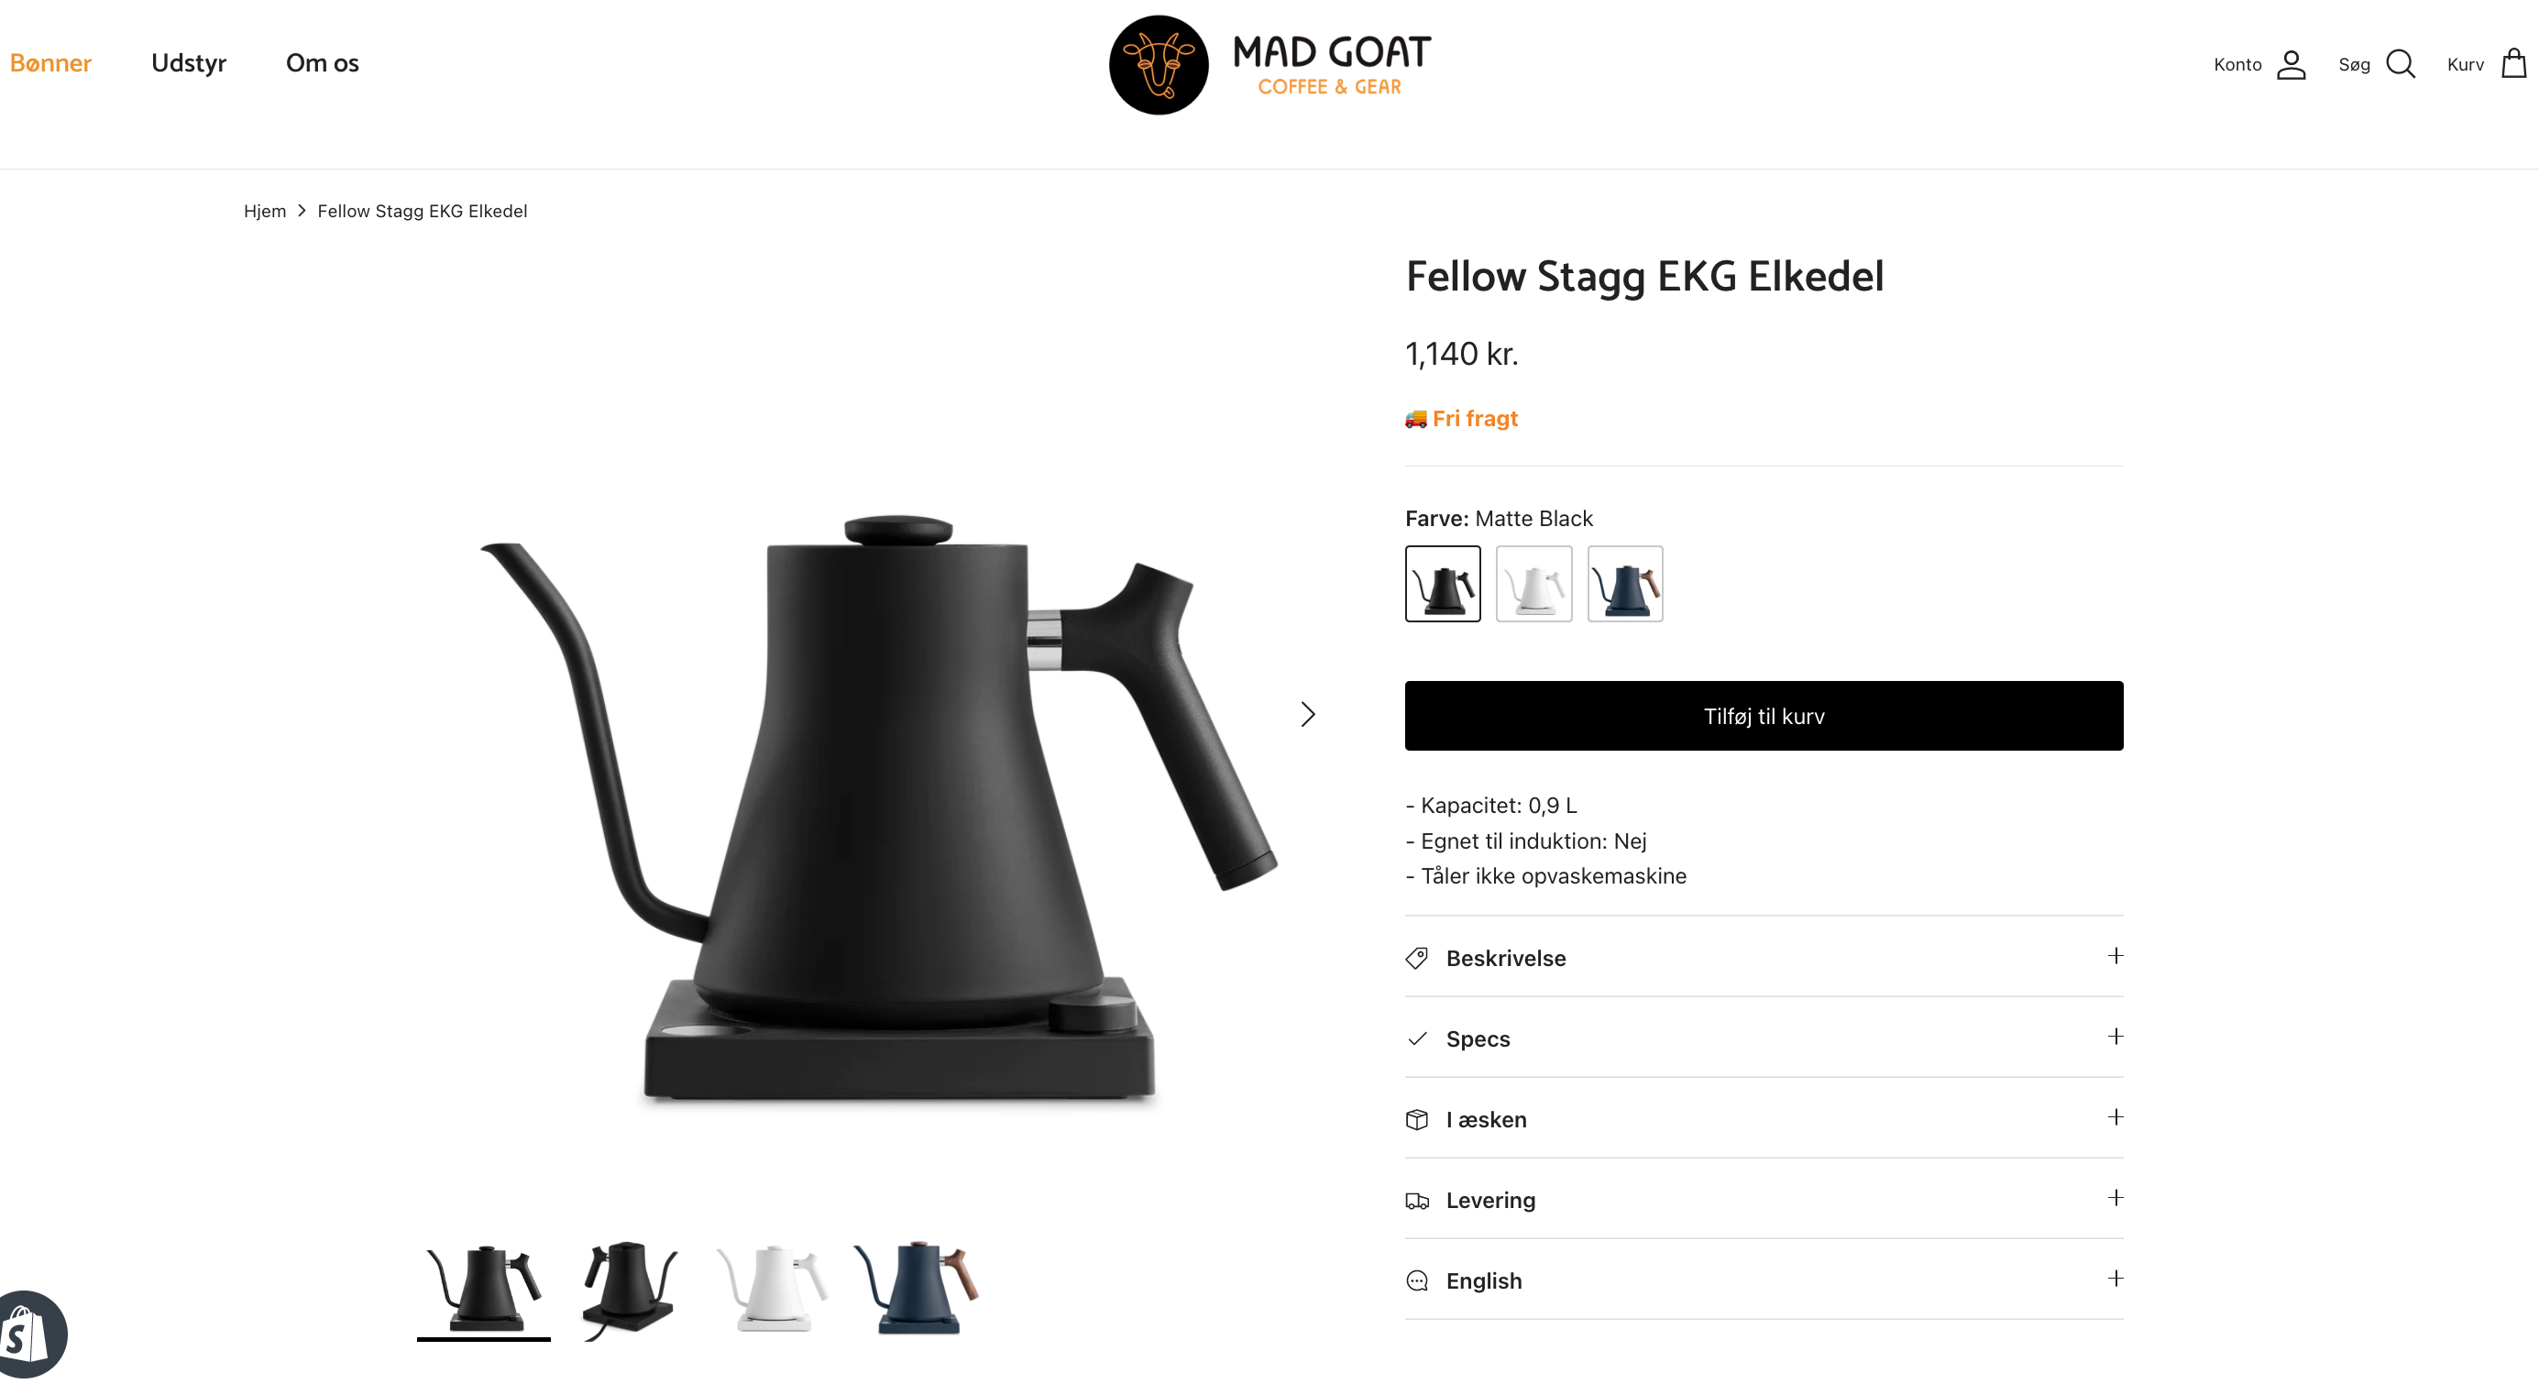2539x1384 pixels.
Task: Open the Konto account icon
Action: click(2291, 65)
